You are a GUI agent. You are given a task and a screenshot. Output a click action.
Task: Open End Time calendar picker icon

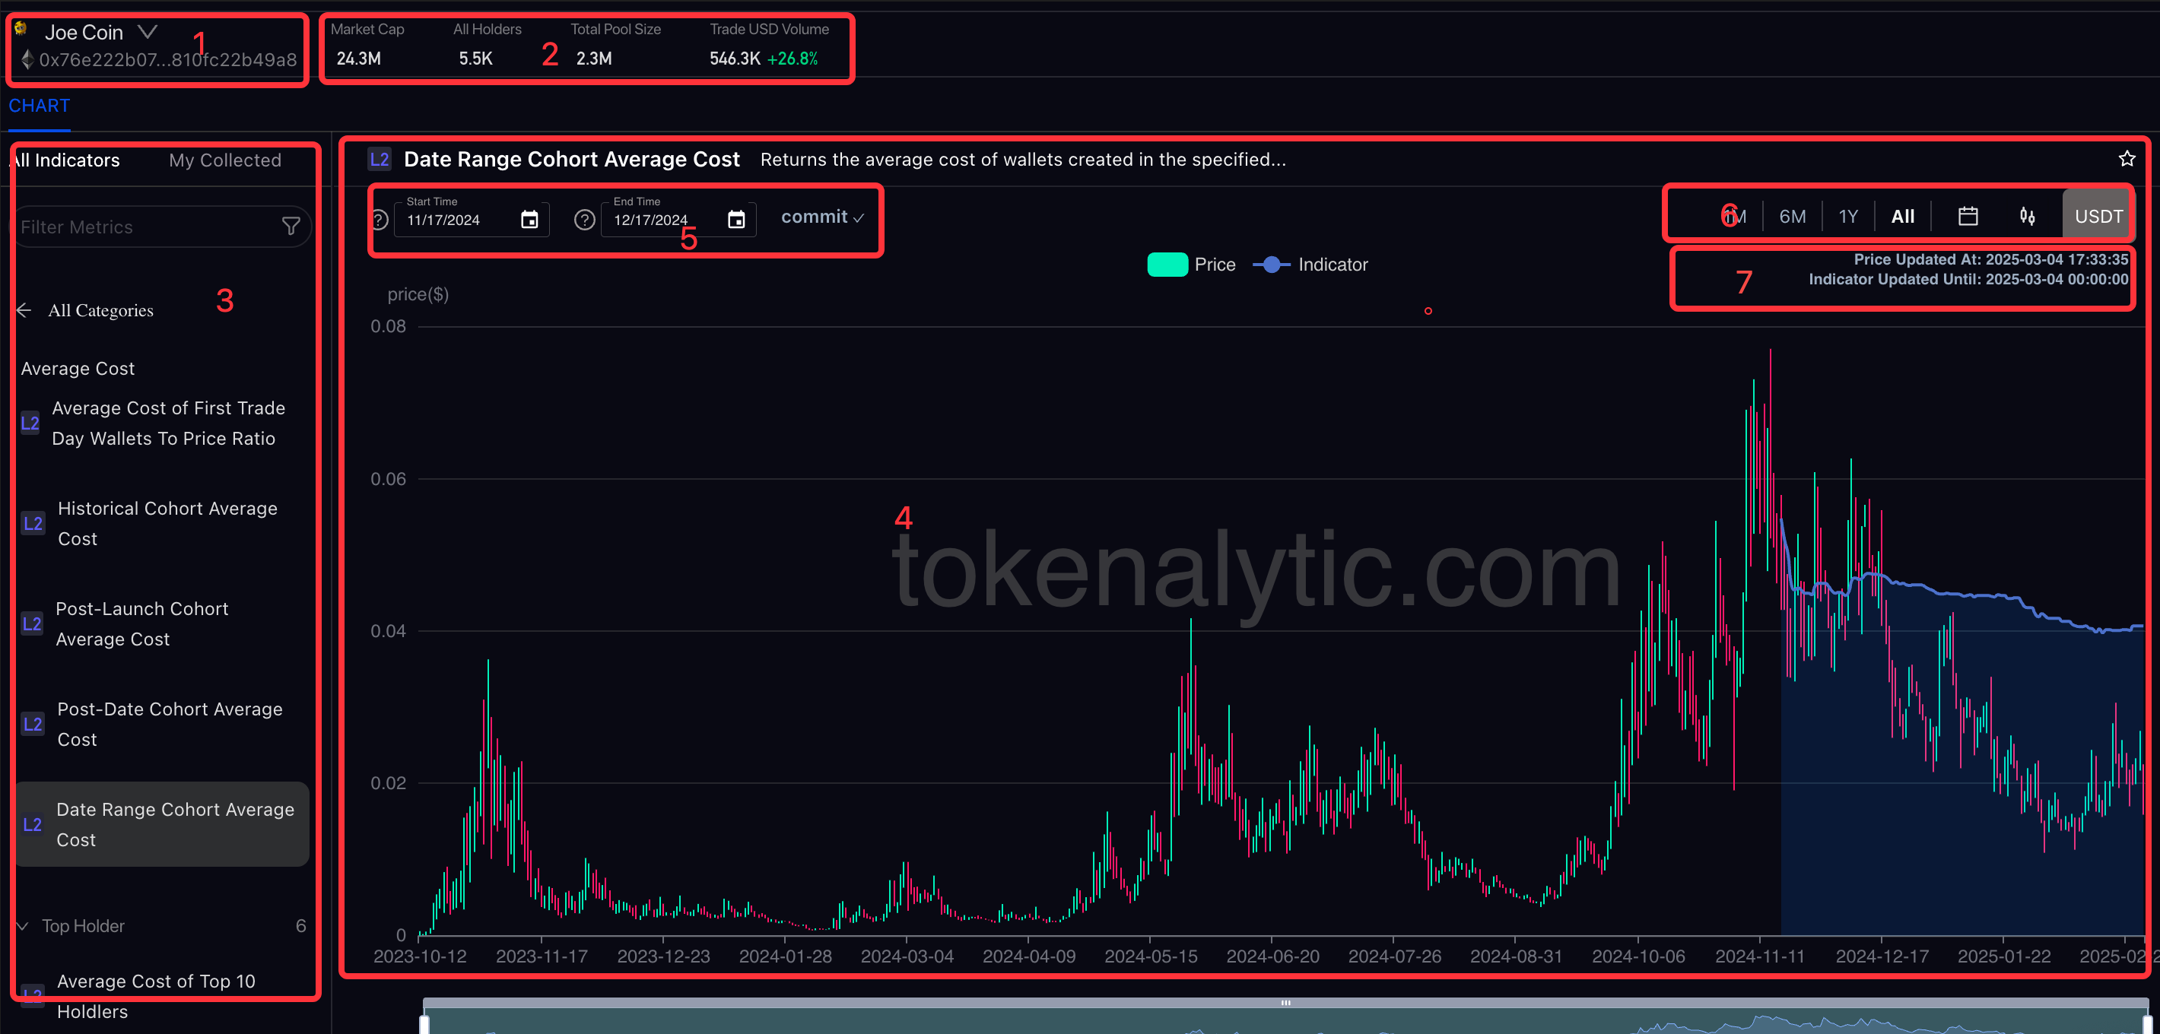(x=736, y=220)
